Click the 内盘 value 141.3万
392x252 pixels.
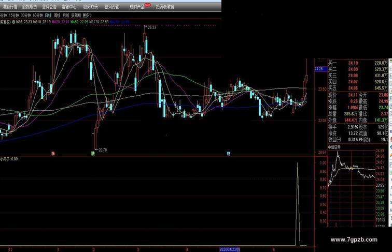tap(382, 120)
